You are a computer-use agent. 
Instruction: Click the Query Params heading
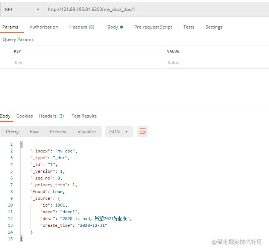tap(18, 39)
